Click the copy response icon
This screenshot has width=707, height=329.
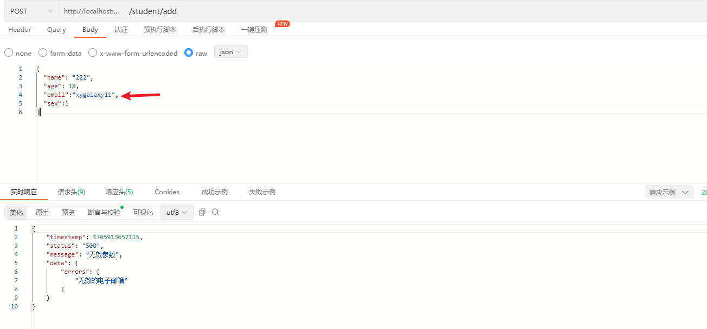pos(202,212)
